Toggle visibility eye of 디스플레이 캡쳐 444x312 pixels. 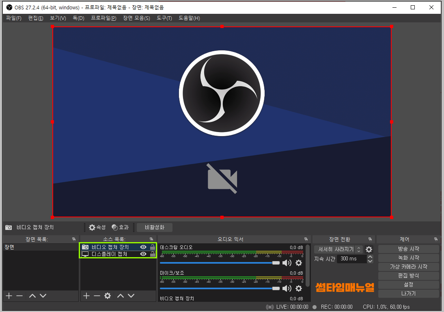coord(143,254)
